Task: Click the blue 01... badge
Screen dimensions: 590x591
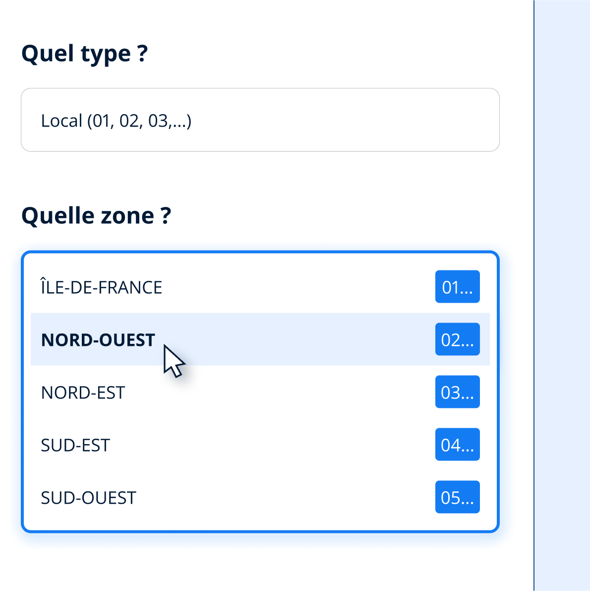Action: pos(457,287)
